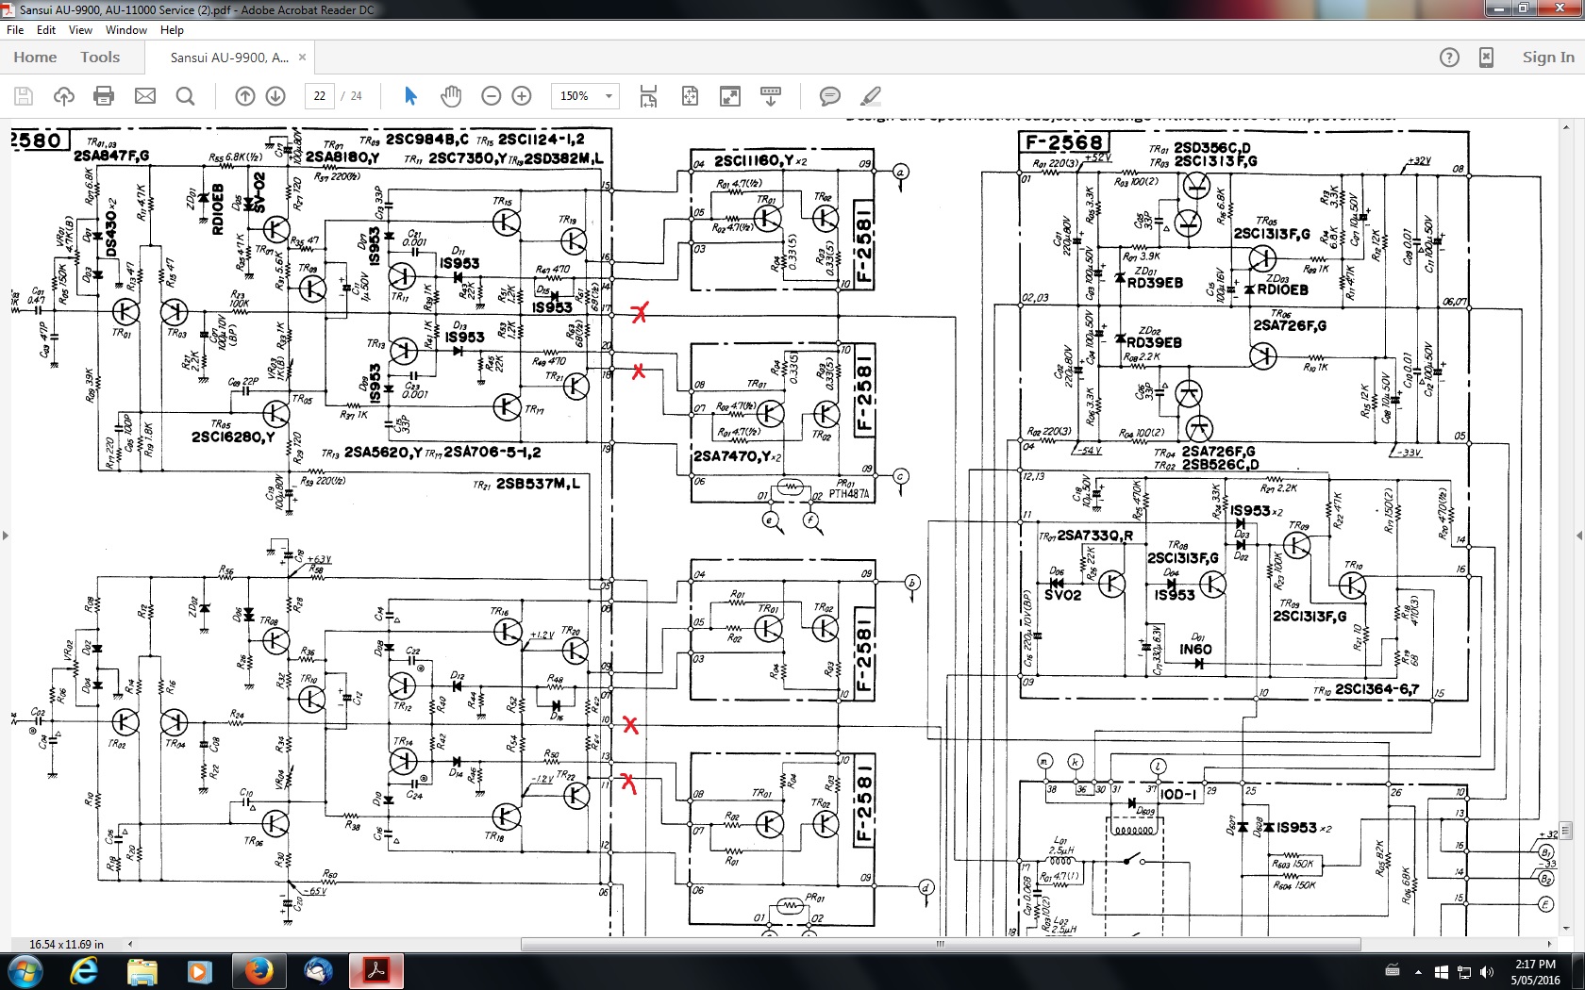Screen dimensions: 1585x990
Task: Open the Find text magnifier
Action: tap(186, 96)
